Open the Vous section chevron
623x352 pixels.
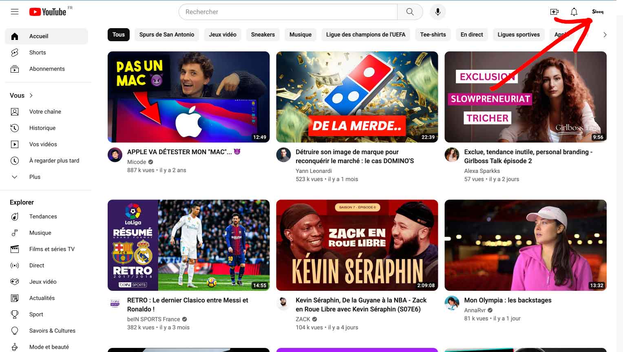pos(31,95)
